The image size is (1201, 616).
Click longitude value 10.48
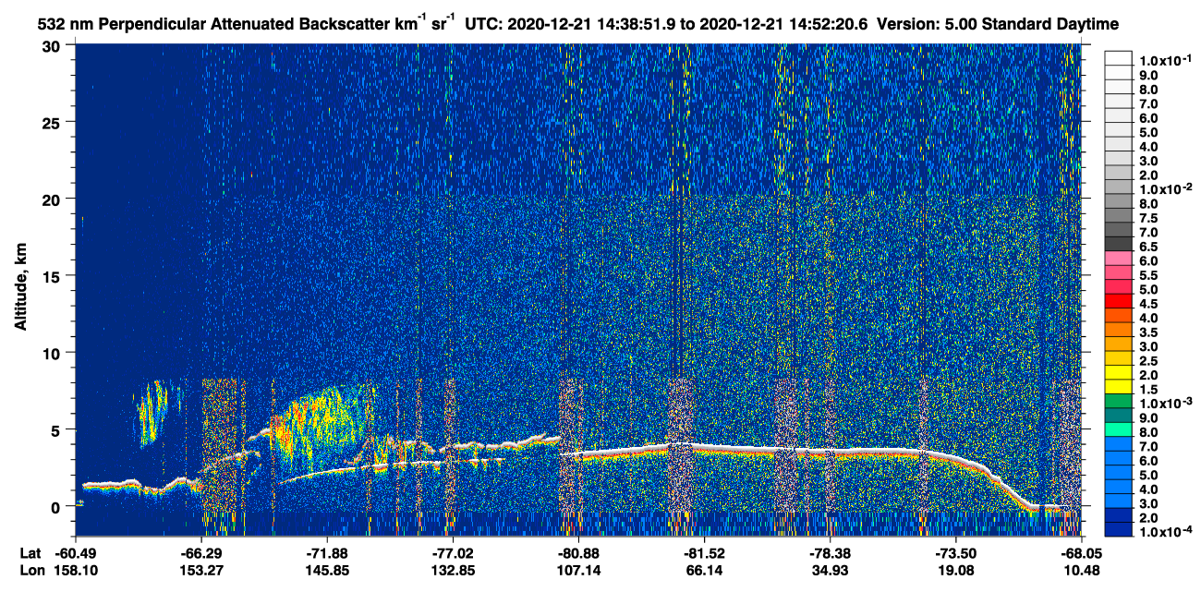pos(1082,571)
